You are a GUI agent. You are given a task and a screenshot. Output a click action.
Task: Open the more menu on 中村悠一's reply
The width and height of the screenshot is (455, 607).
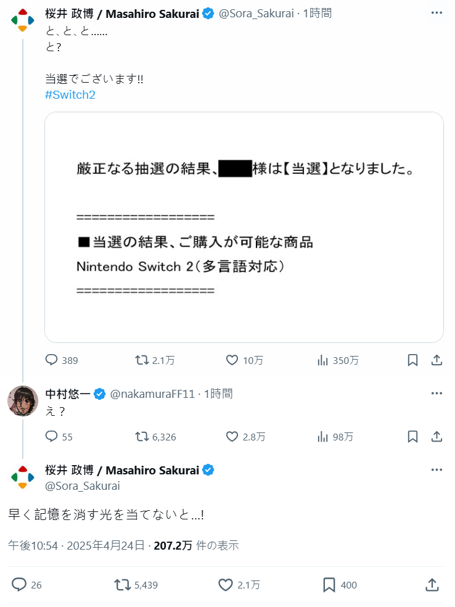[x=437, y=394]
